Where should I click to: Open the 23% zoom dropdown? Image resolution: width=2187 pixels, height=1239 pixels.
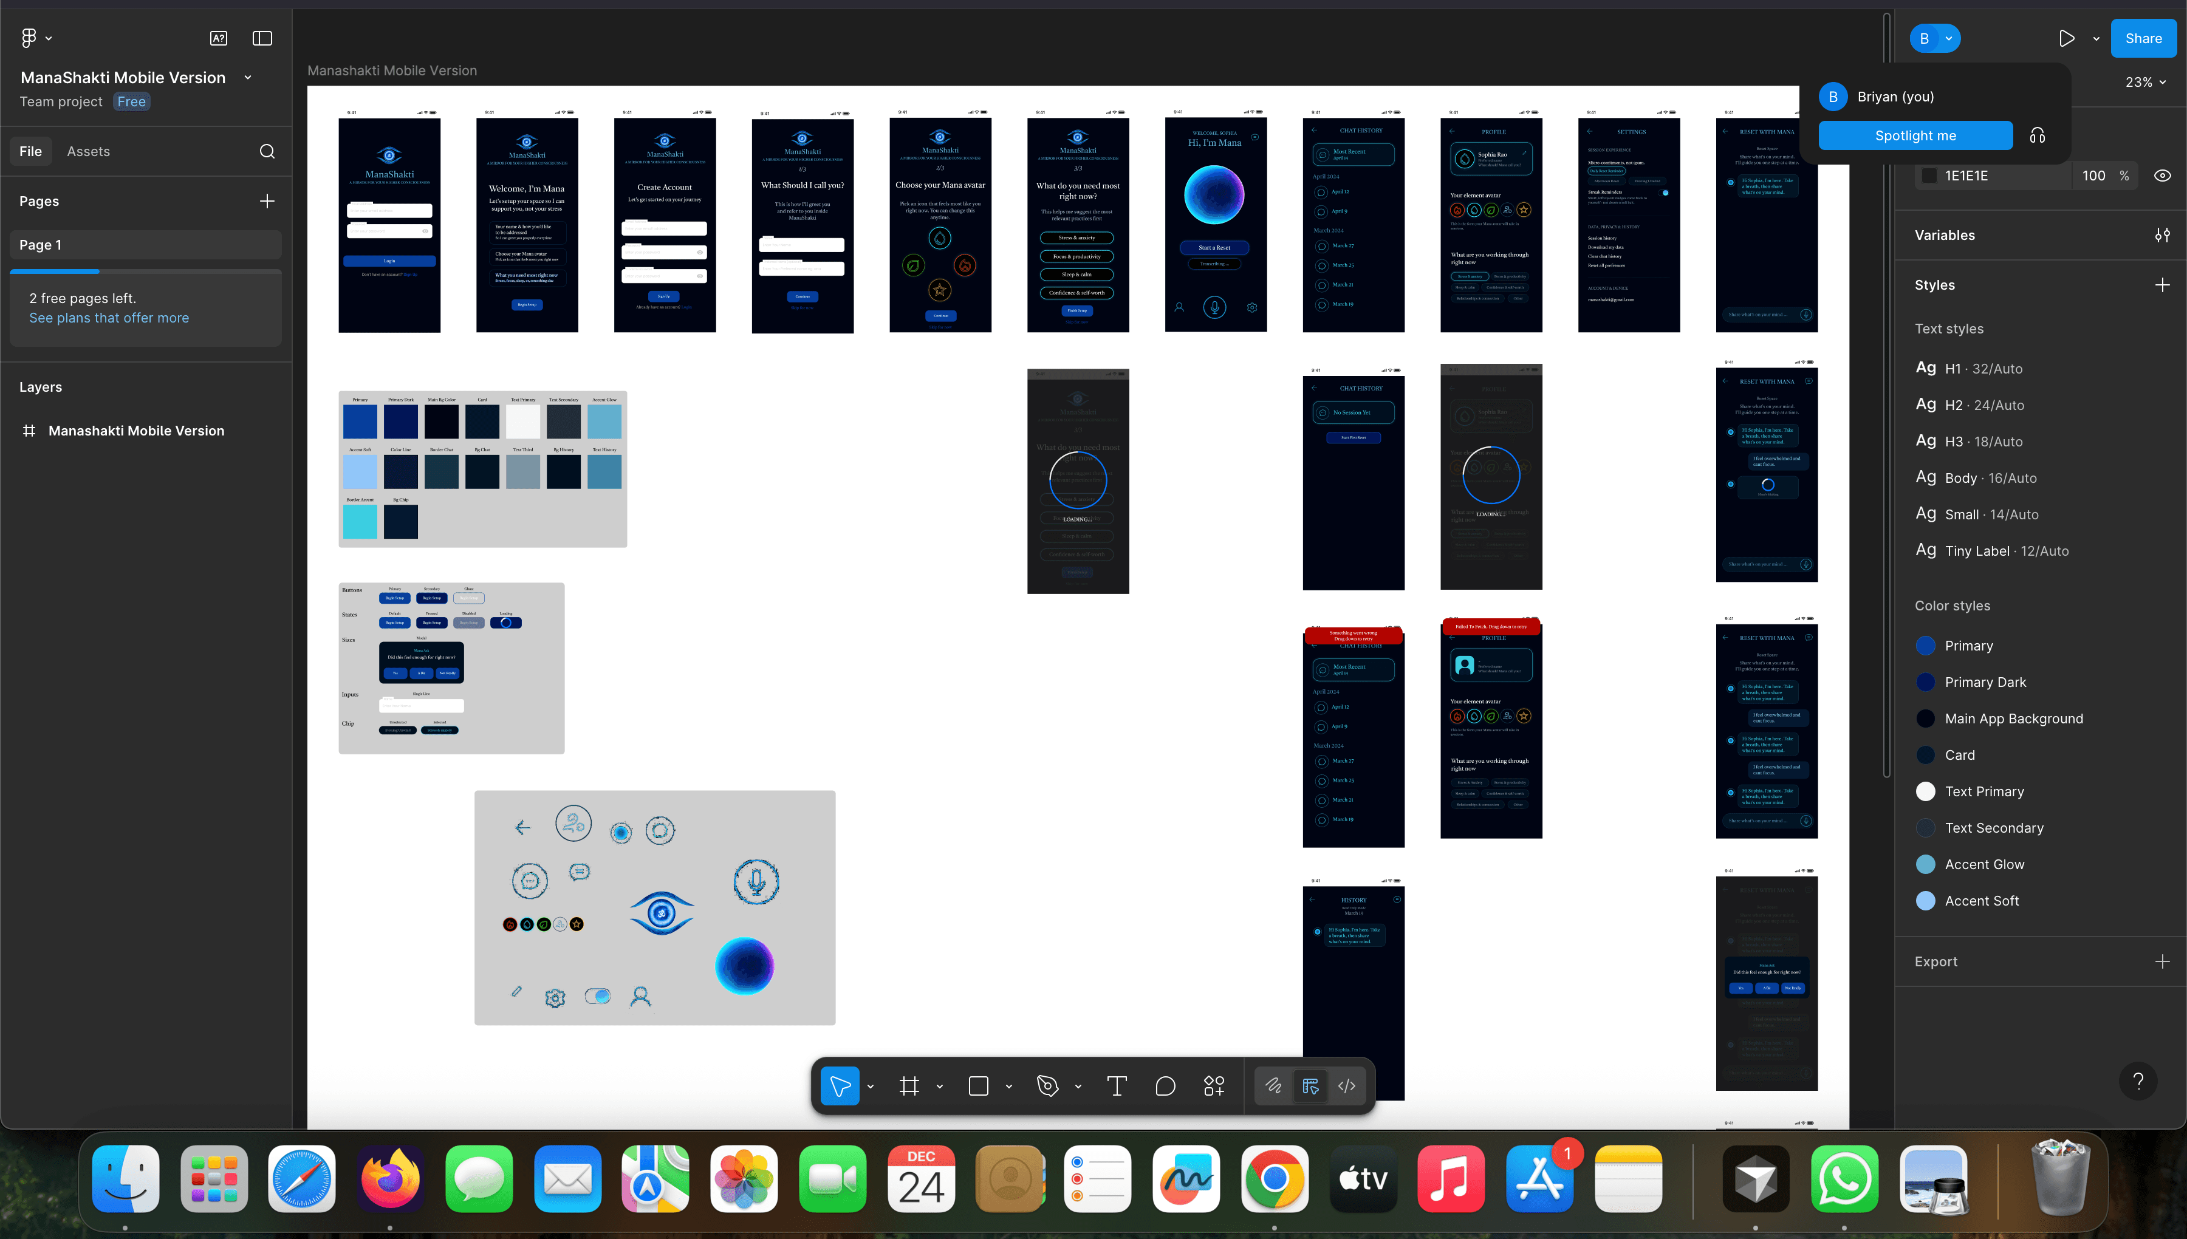click(x=2145, y=83)
